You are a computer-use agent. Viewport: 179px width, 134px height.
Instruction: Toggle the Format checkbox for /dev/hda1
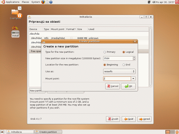[71, 38]
